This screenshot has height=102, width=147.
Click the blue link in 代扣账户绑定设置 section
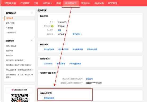pyautogui.click(x=89, y=79)
